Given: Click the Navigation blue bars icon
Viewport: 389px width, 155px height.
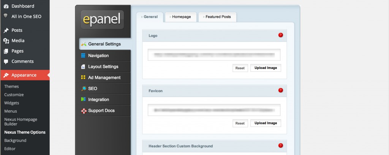Looking at the screenshot, I should click(83, 56).
